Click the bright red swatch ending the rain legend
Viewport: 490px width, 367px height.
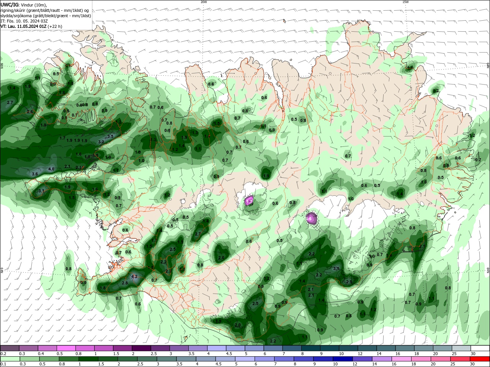tap(480, 359)
